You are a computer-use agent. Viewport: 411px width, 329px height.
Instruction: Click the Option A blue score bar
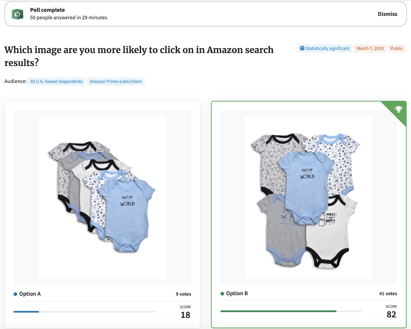pos(26,312)
